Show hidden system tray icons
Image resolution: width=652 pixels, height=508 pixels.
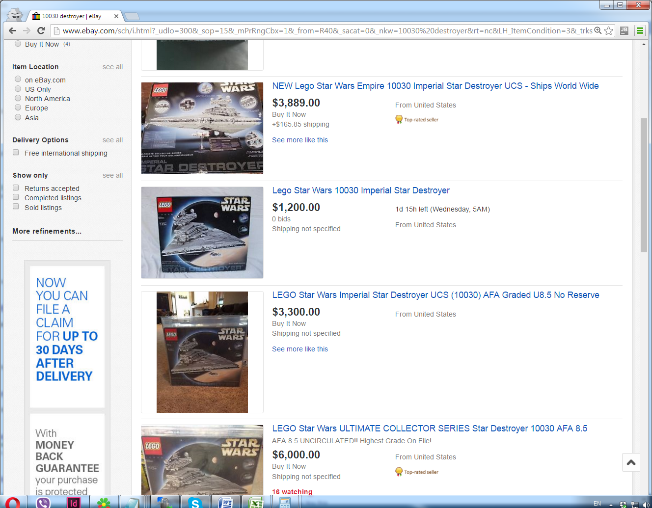coord(611,505)
